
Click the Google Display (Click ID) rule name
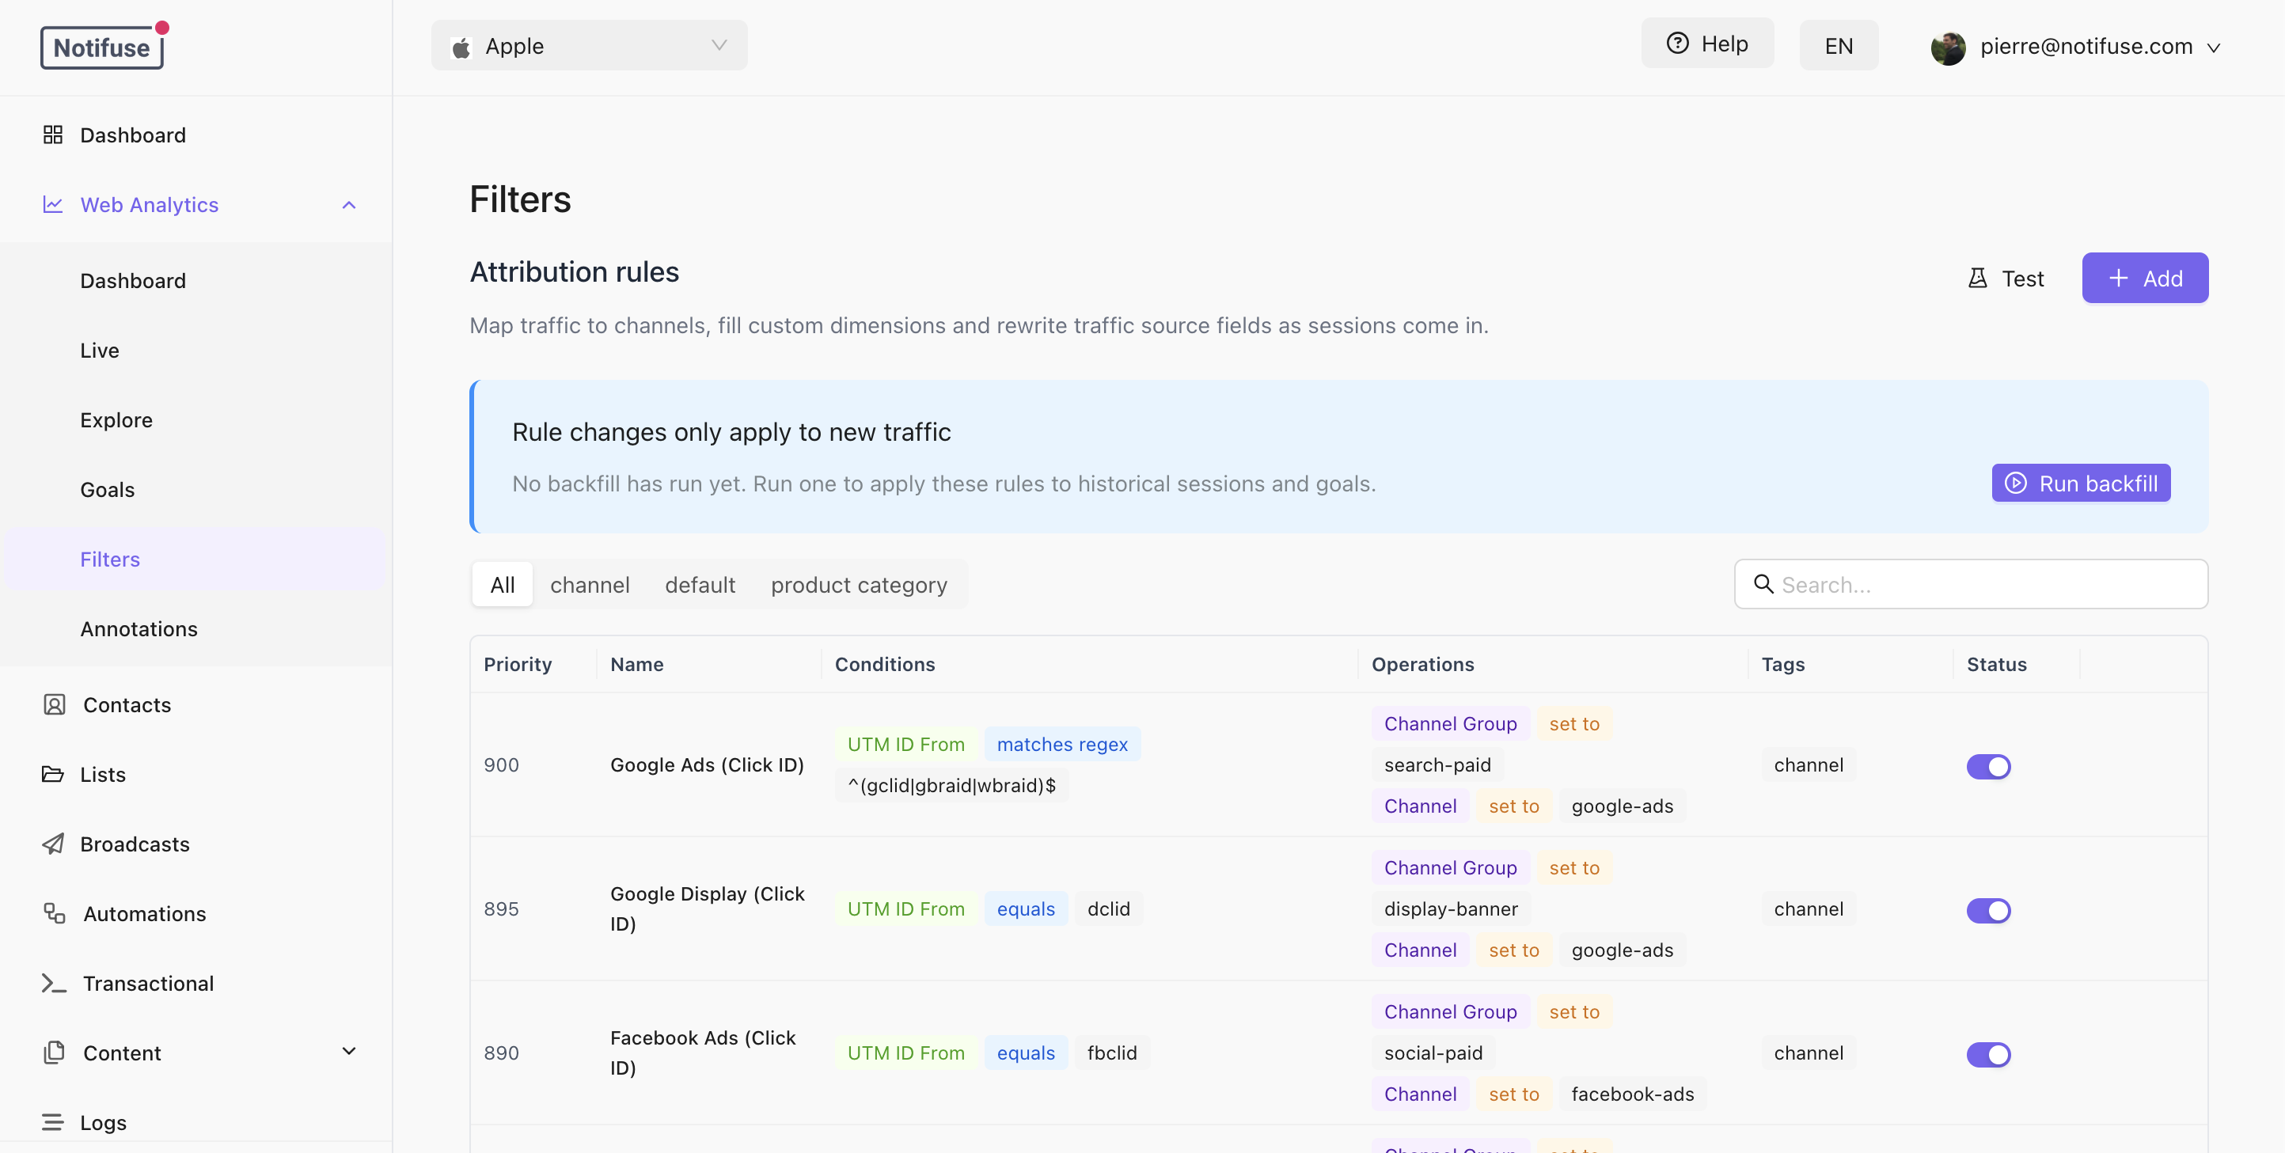[x=707, y=909]
